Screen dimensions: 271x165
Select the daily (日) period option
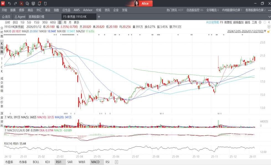[x=60, y=22]
